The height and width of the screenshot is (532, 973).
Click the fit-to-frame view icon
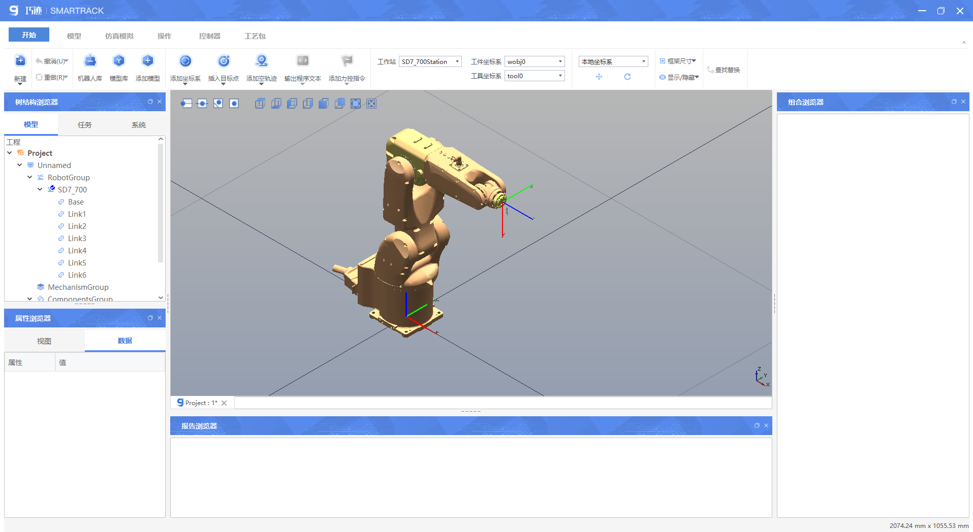(x=356, y=104)
